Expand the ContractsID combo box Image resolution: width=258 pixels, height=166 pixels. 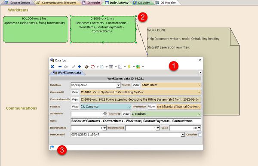[x=199, y=92]
